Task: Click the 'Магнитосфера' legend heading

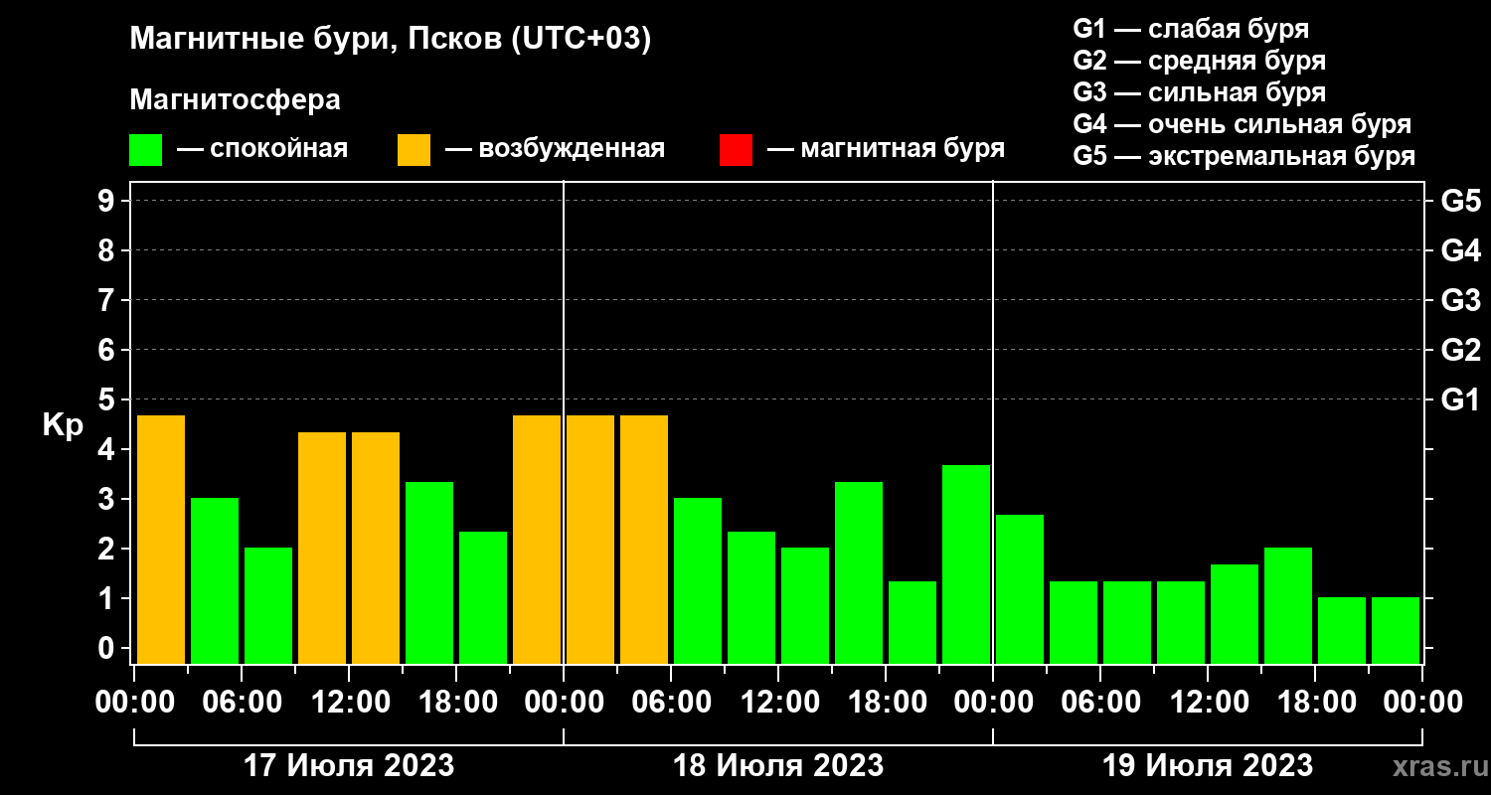Action: click(235, 100)
